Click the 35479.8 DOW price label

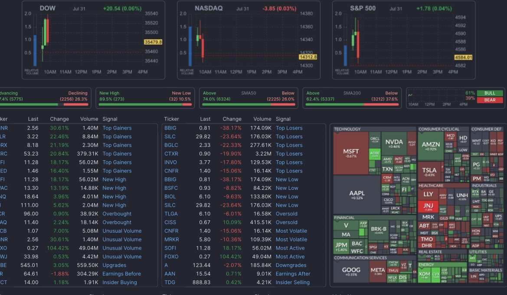pyautogui.click(x=153, y=42)
